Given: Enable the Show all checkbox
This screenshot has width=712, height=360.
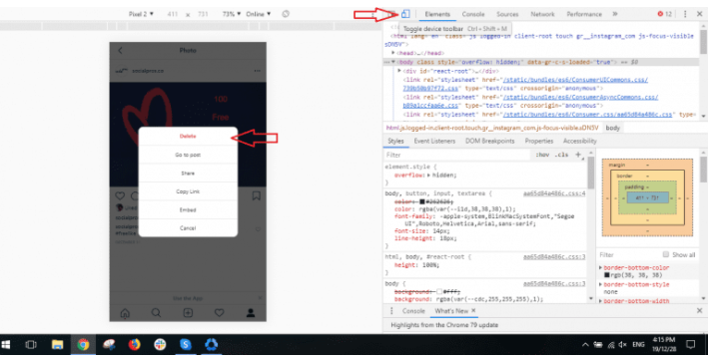Looking at the screenshot, I should click(666, 254).
